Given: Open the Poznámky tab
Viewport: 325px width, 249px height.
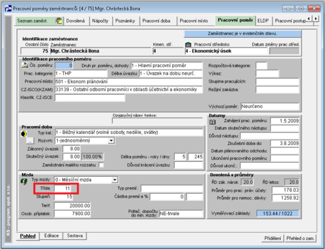Looking at the screenshot, I should coord(125,21).
